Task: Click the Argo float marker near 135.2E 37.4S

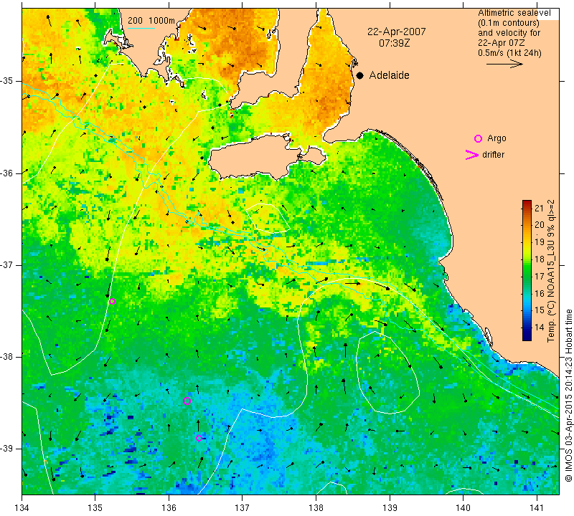Action: click(113, 301)
